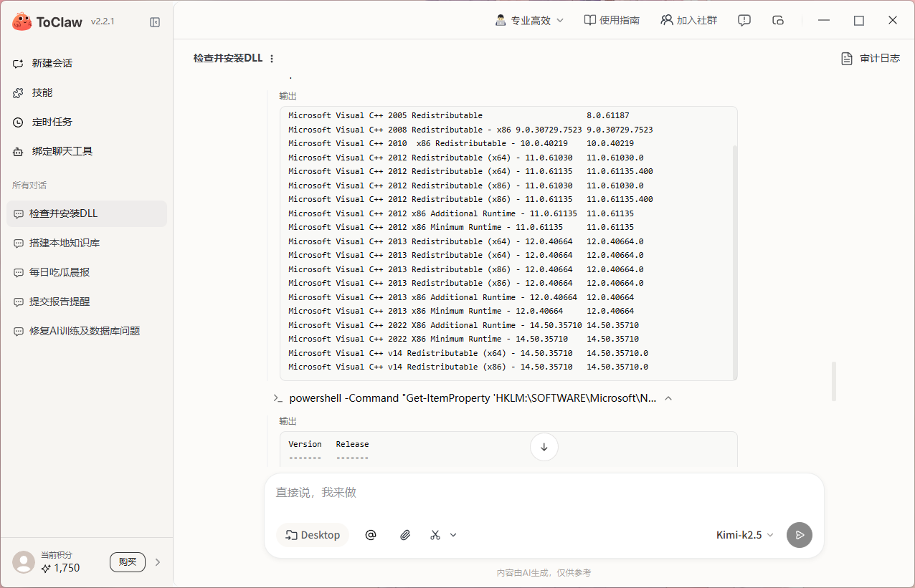Open 绑定聊天工具 bind chat tools
915x588 pixels.
87,151
